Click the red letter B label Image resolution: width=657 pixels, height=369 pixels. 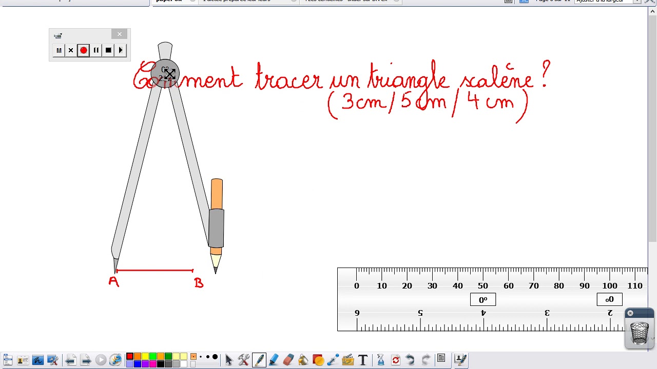(199, 282)
